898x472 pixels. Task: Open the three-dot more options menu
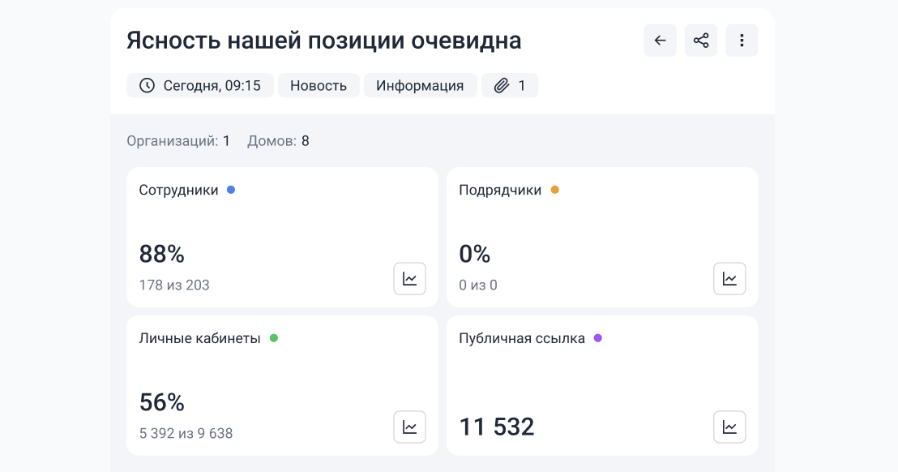[742, 40]
